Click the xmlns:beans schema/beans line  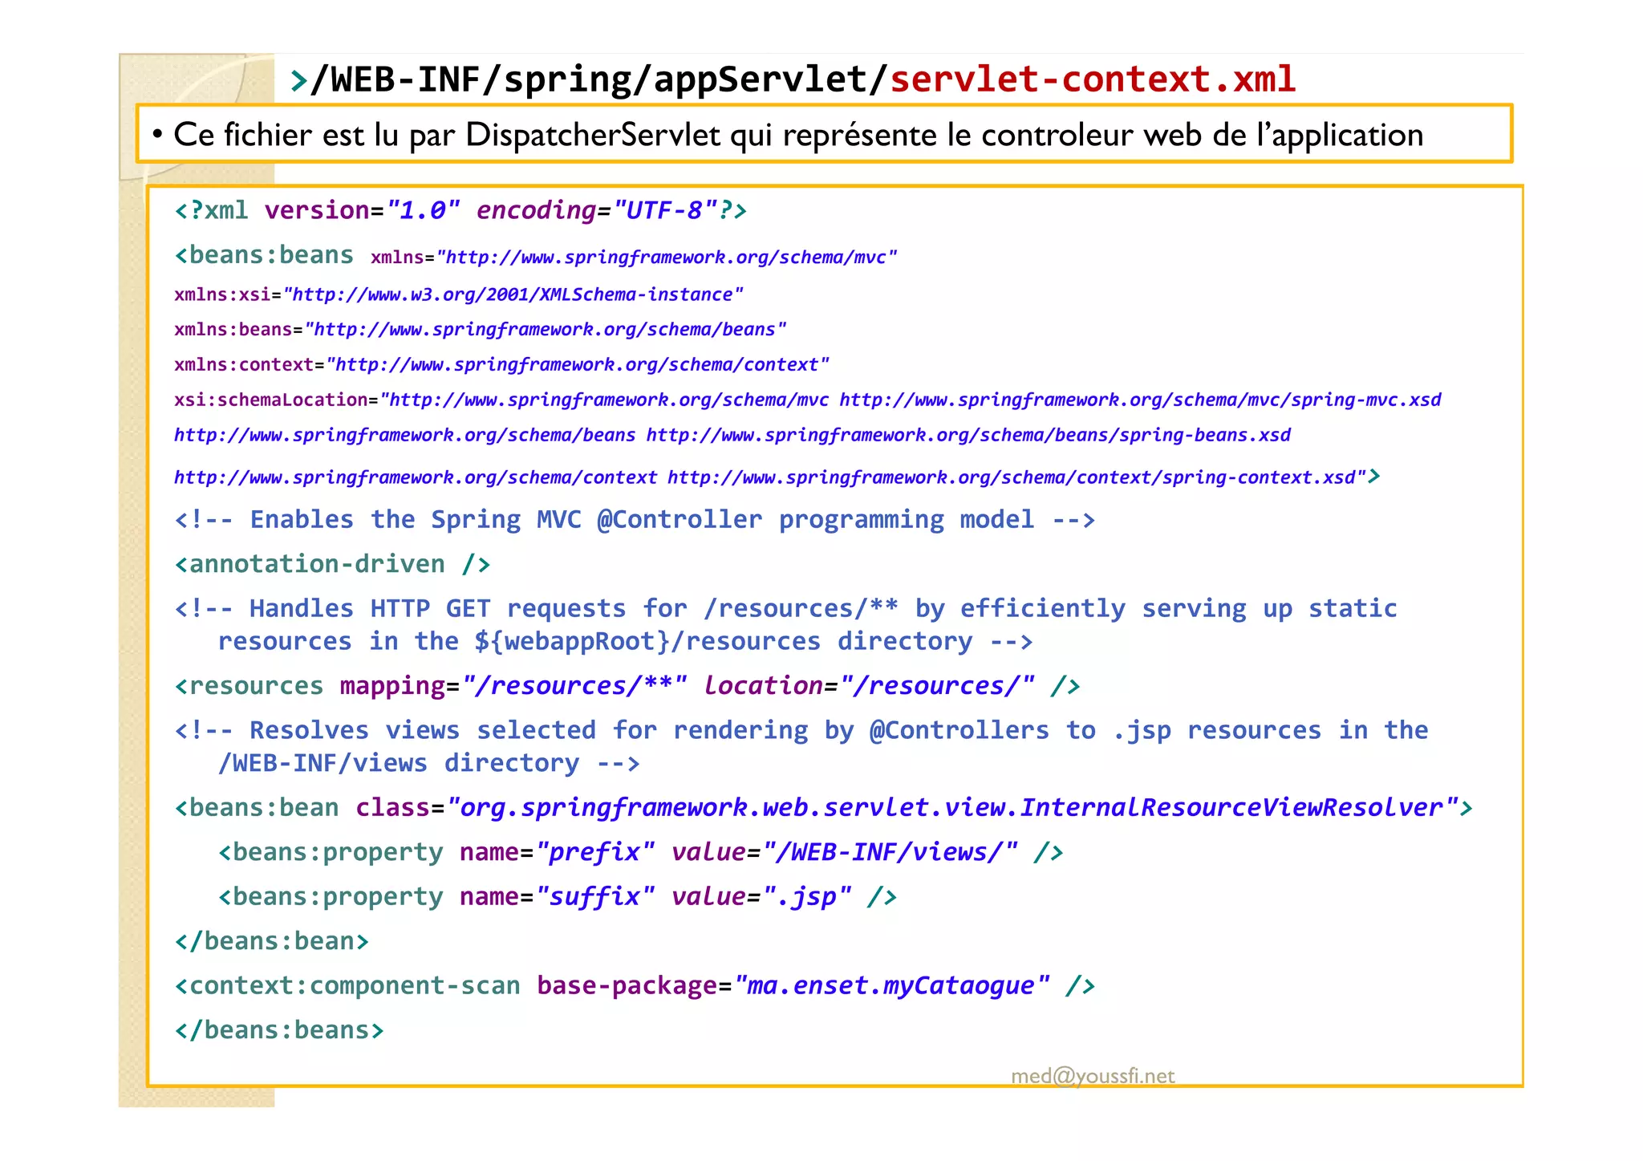tap(480, 330)
